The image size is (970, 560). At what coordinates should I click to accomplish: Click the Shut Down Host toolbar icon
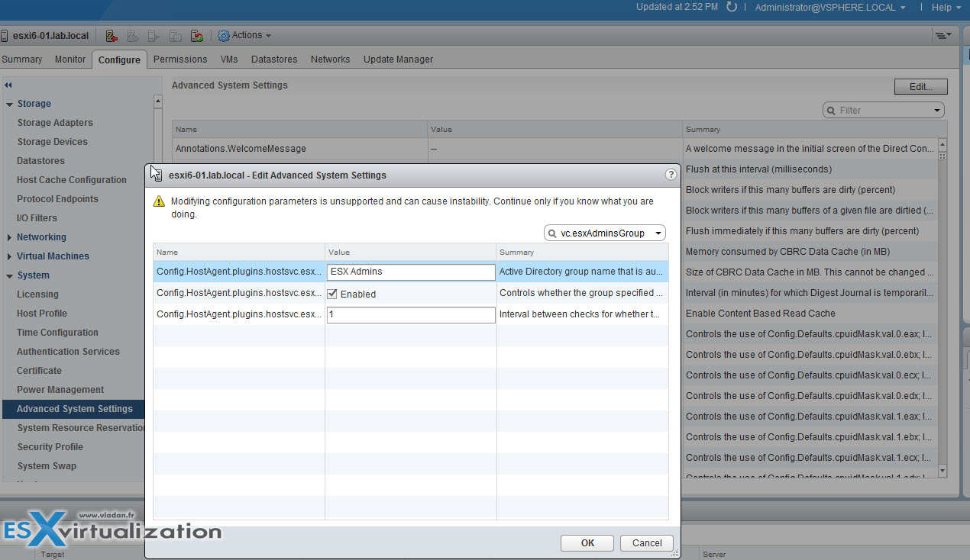[x=174, y=35]
